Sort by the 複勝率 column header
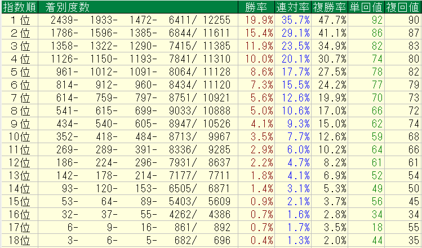Image resolution: width=422 pixels, height=248 pixels. coord(330,7)
